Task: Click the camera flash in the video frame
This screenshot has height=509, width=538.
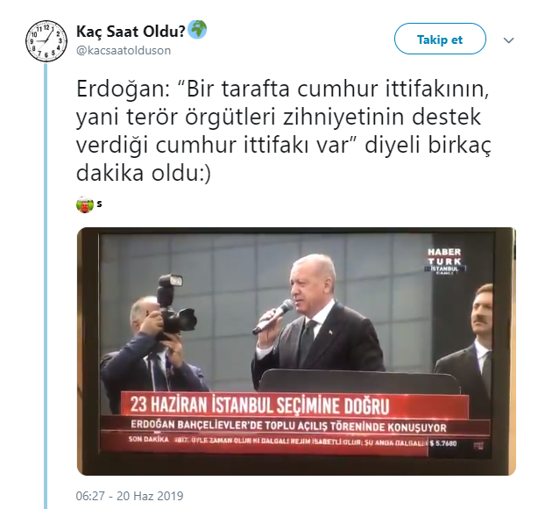Action: point(171,283)
